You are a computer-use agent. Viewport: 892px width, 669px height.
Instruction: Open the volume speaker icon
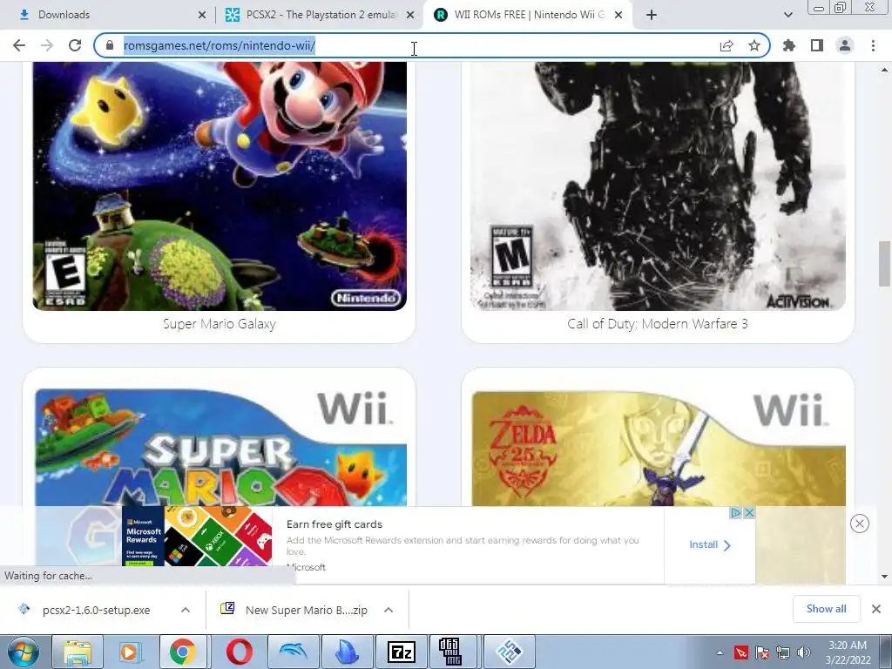pos(804,652)
